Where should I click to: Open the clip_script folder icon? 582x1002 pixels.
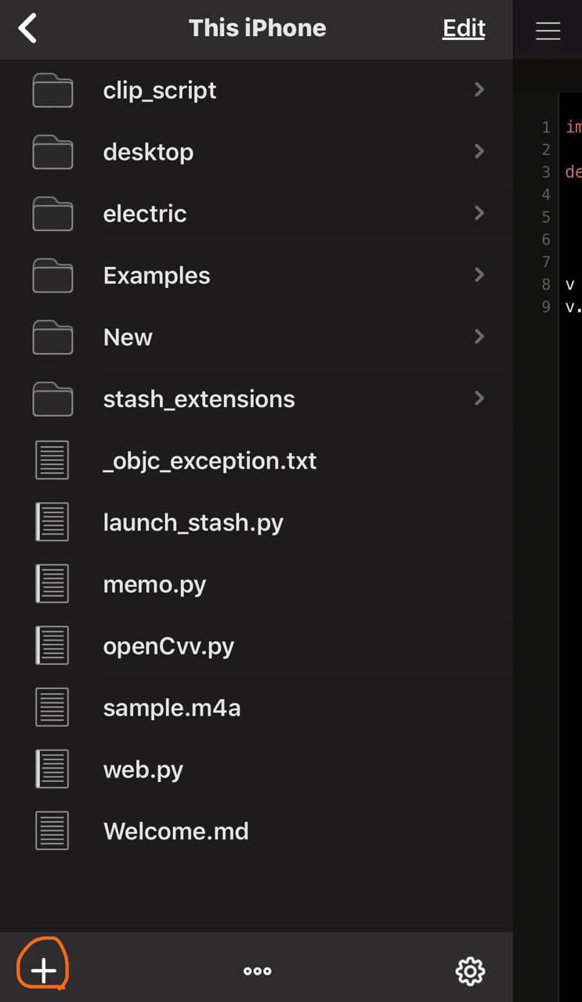pyautogui.click(x=52, y=89)
